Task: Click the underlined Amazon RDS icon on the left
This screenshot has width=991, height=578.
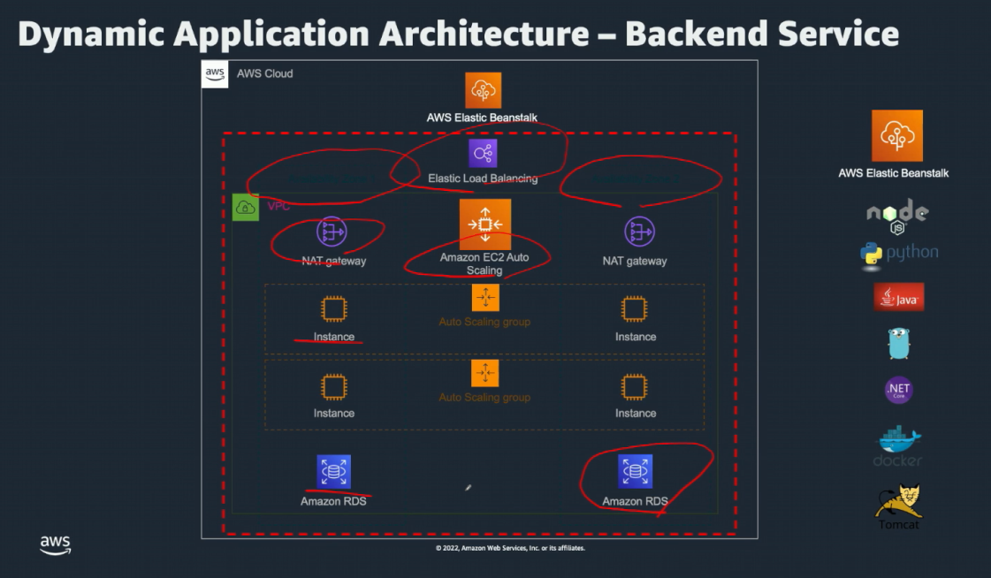Action: 333,472
